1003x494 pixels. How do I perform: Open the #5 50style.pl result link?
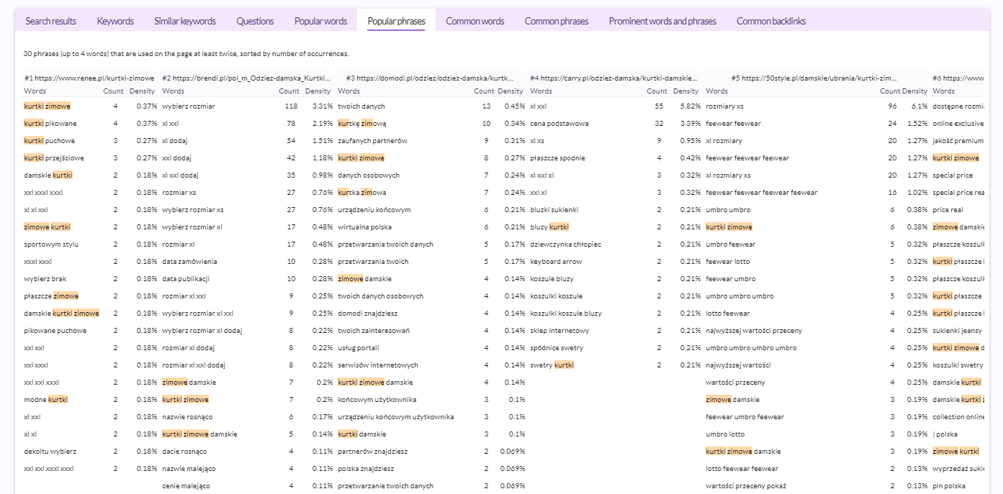(814, 78)
